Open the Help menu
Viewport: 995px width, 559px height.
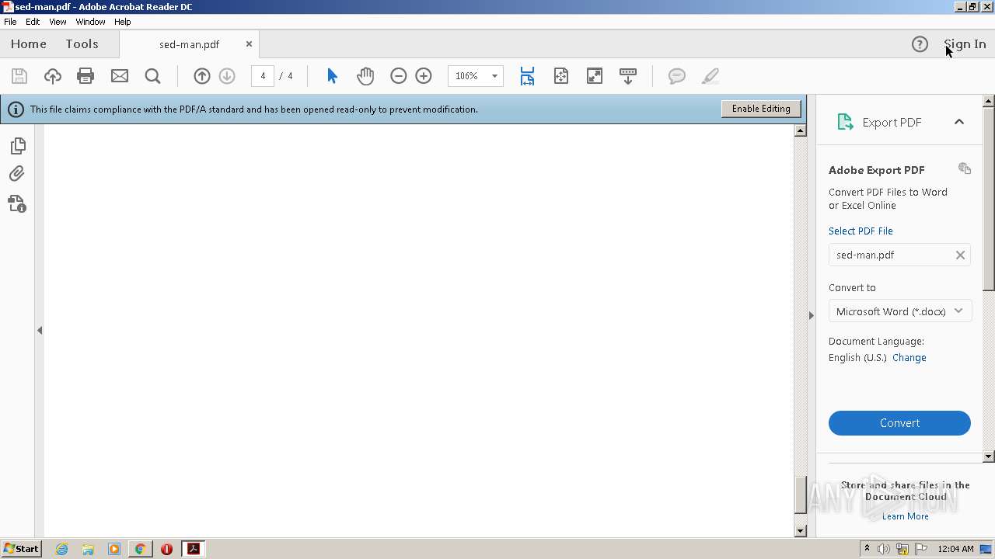(x=123, y=22)
